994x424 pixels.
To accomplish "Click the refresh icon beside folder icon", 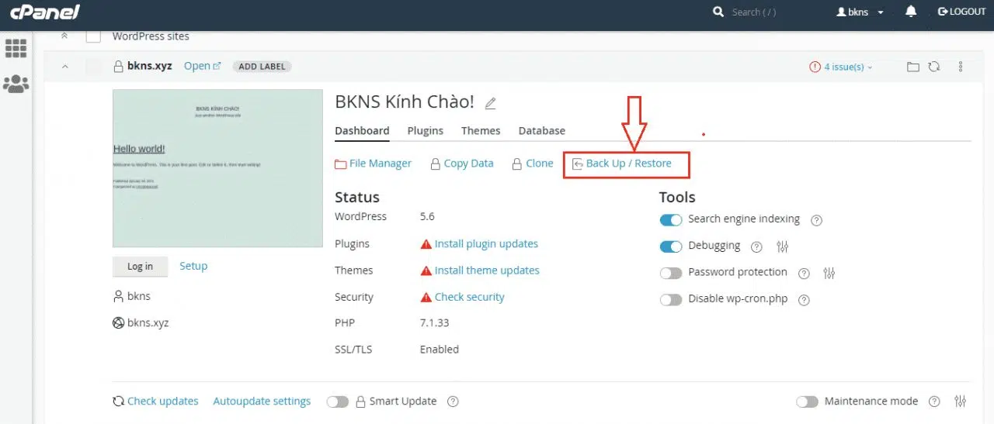I will pyautogui.click(x=934, y=67).
